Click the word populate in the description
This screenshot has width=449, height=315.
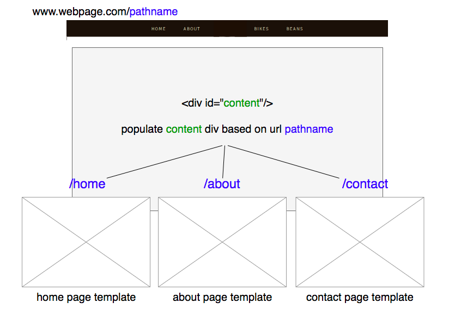(142, 129)
